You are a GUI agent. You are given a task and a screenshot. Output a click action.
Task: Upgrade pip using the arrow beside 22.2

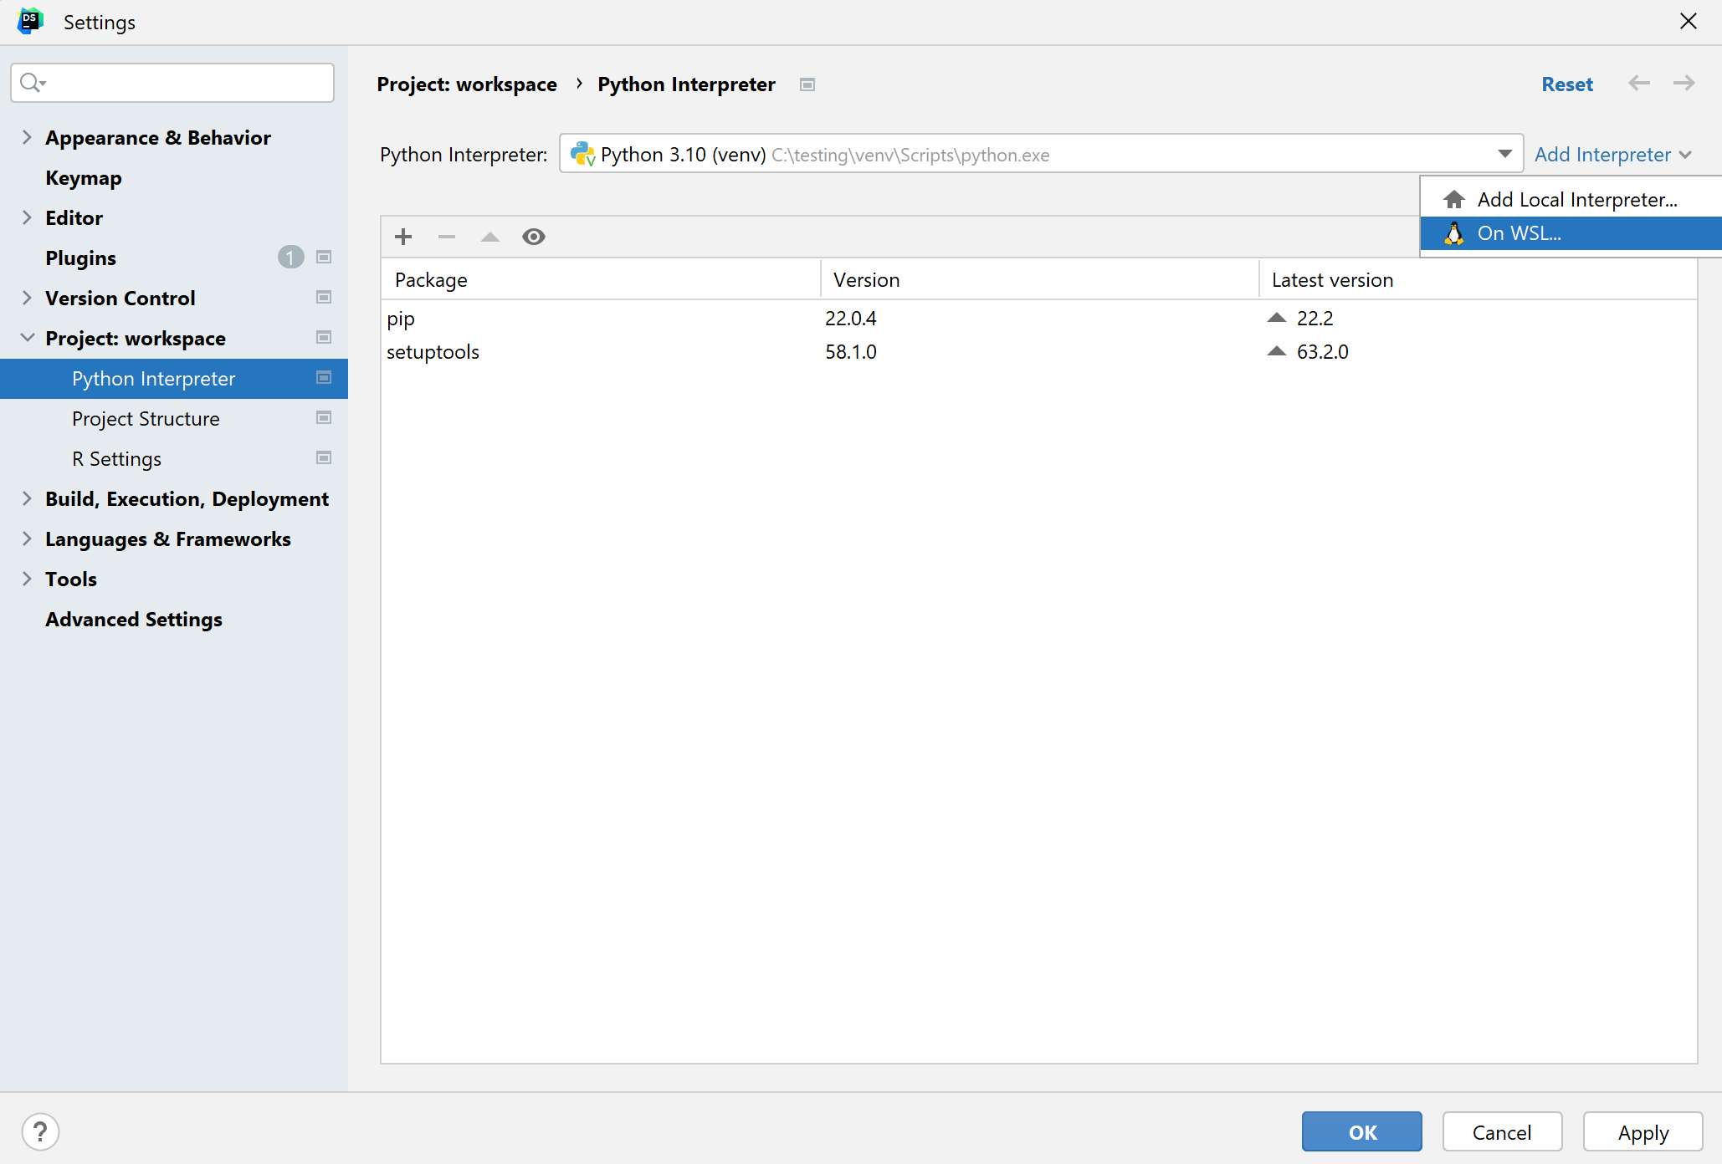coord(1276,317)
